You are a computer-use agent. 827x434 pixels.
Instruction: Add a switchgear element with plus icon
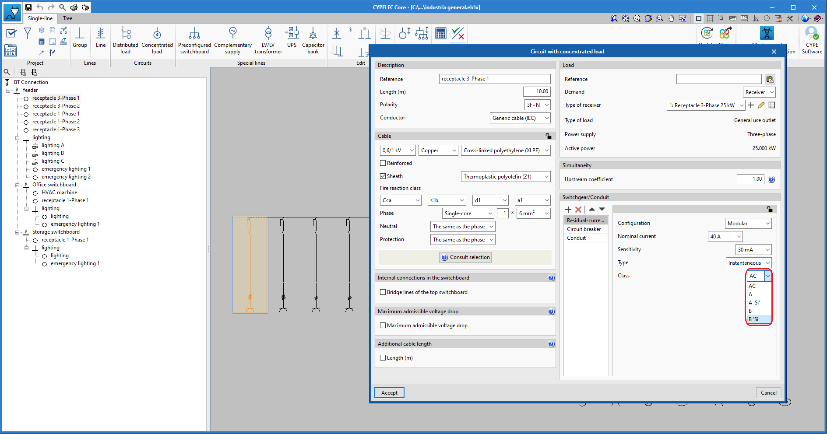[568, 210]
